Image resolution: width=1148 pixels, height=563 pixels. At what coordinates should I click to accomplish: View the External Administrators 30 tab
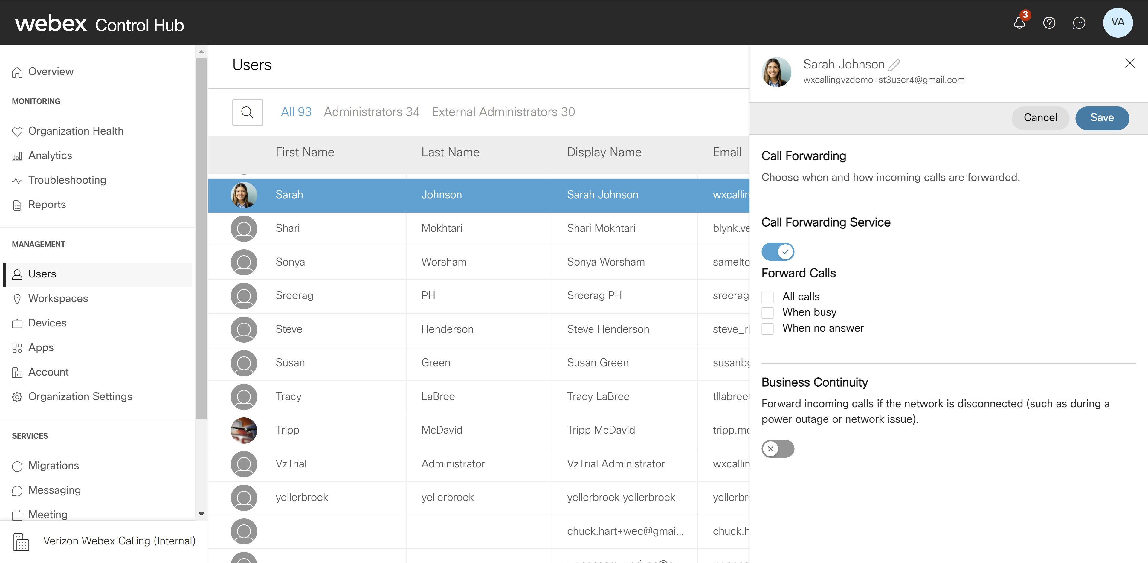[x=503, y=112]
